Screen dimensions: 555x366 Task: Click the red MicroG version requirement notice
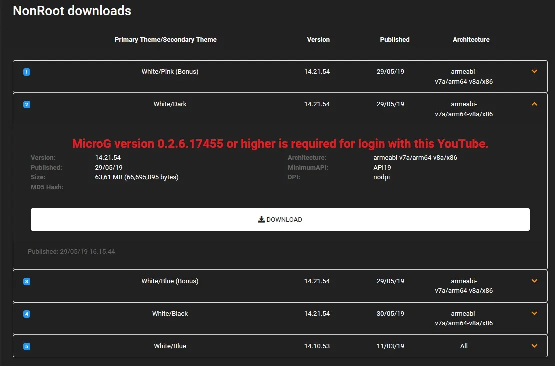click(x=280, y=144)
